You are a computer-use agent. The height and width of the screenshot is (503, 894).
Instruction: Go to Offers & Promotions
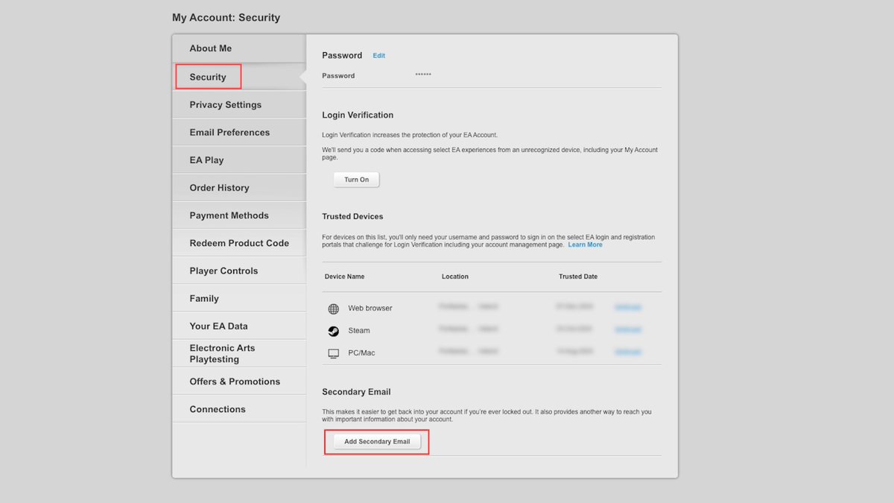(239, 381)
